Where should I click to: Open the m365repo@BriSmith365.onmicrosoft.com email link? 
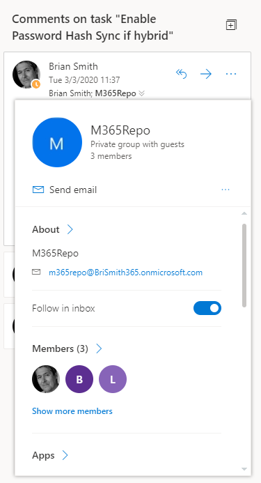125,273
